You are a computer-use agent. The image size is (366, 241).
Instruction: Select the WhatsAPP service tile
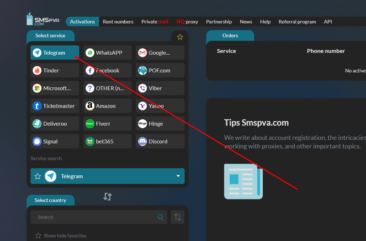[x=107, y=53]
